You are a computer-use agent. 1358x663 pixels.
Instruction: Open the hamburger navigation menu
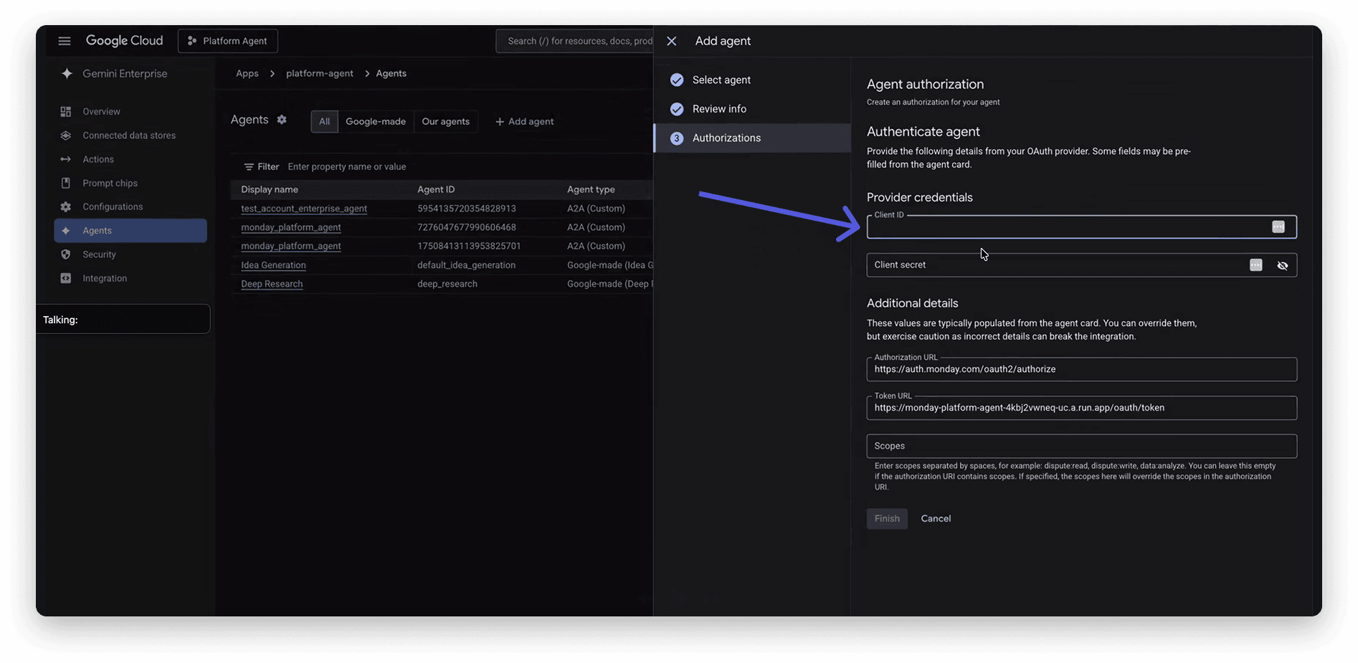65,41
